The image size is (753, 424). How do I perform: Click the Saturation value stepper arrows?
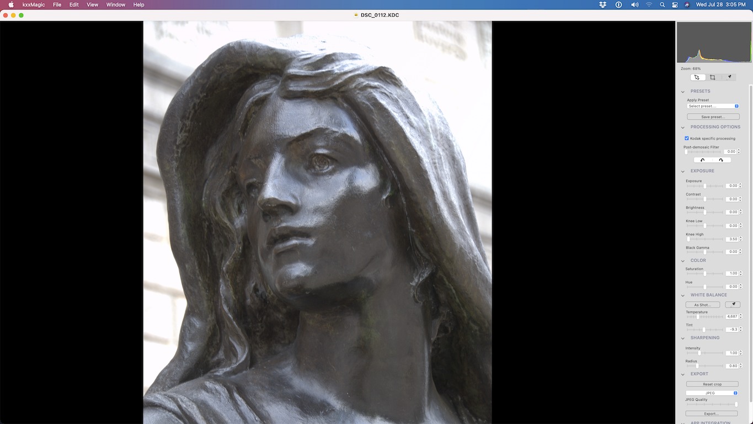click(740, 274)
